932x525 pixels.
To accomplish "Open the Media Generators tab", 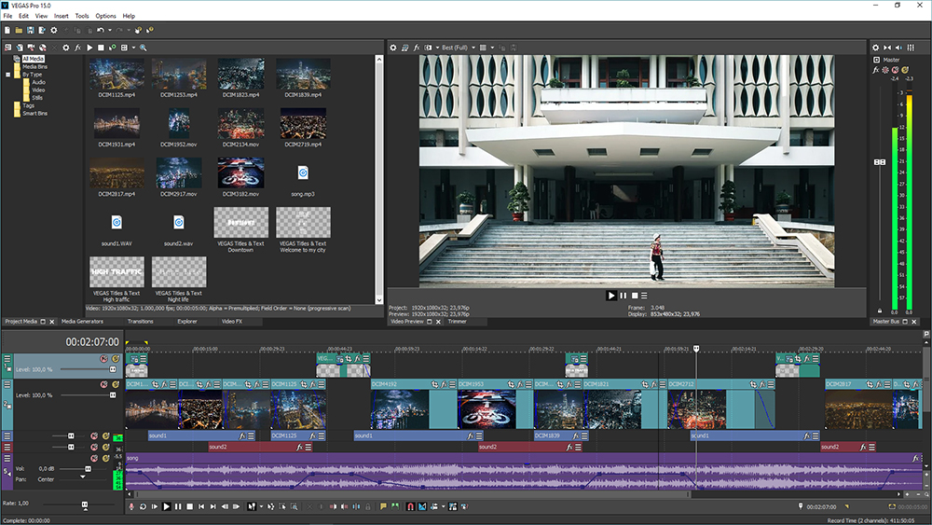I will (x=82, y=322).
